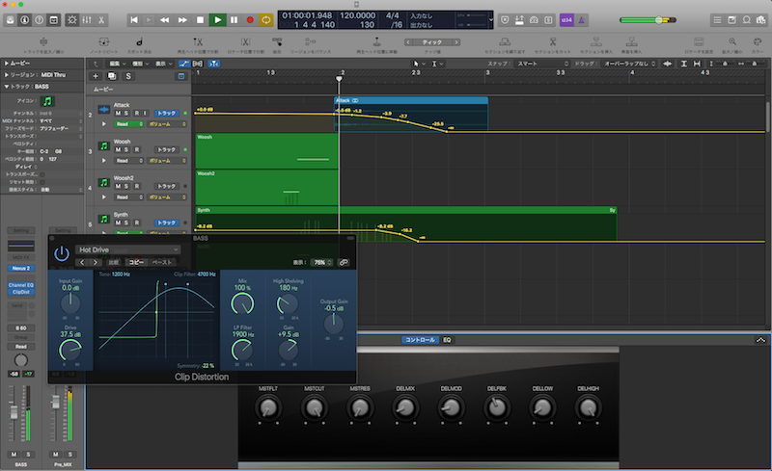Open Quick Help question mark button
The image size is (772, 471).
pos(40,20)
